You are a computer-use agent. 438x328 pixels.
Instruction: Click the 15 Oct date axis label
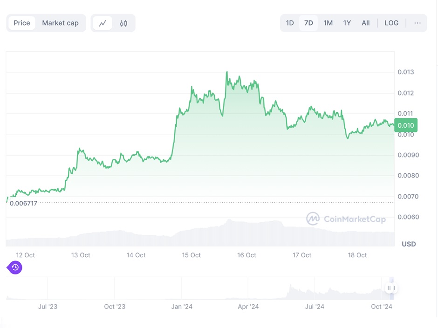pyautogui.click(x=192, y=255)
